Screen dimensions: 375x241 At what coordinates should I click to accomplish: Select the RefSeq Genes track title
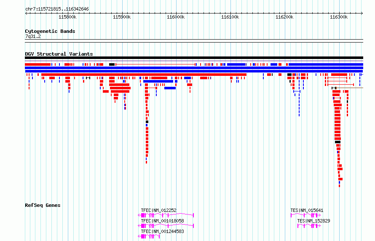coord(43,205)
